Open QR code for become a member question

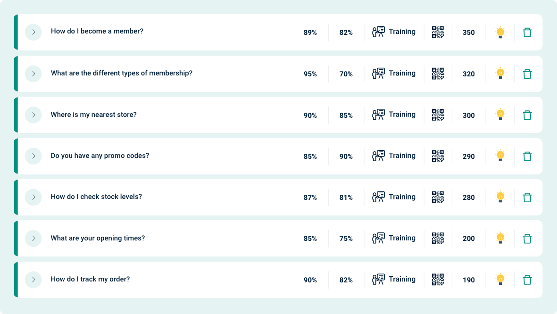point(438,32)
